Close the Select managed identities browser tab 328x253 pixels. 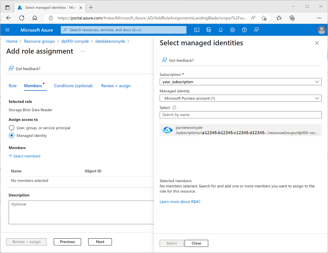coord(81,7)
